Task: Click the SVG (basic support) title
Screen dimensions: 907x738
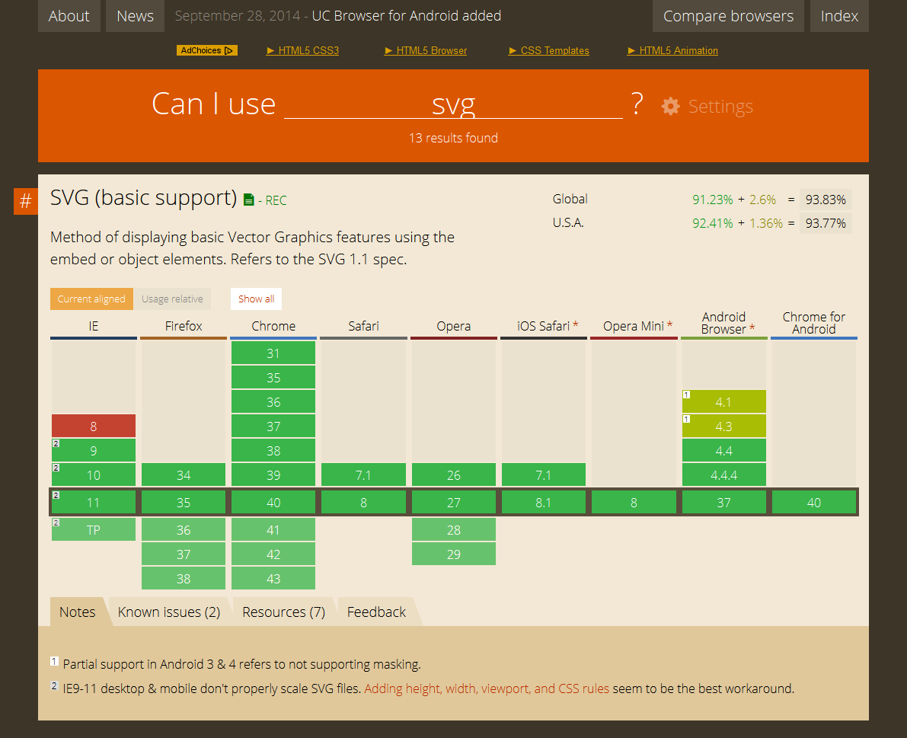Action: tap(143, 198)
